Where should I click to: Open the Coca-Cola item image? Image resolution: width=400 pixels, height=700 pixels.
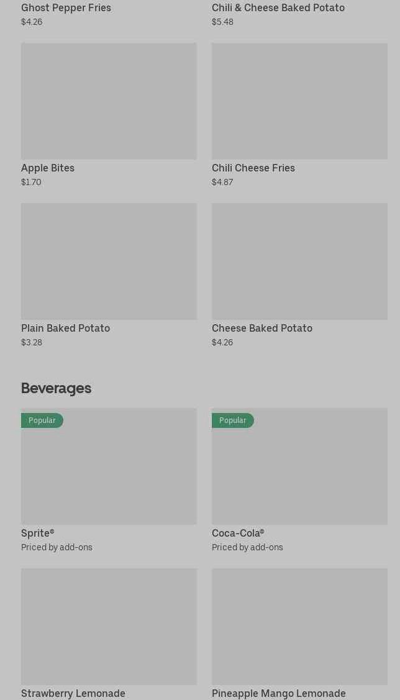299,472
